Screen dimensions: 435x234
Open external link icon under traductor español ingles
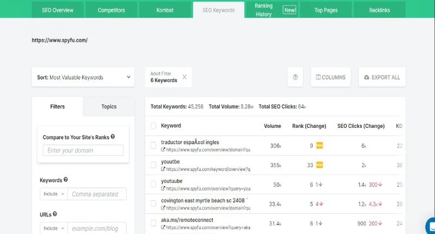click(x=163, y=150)
